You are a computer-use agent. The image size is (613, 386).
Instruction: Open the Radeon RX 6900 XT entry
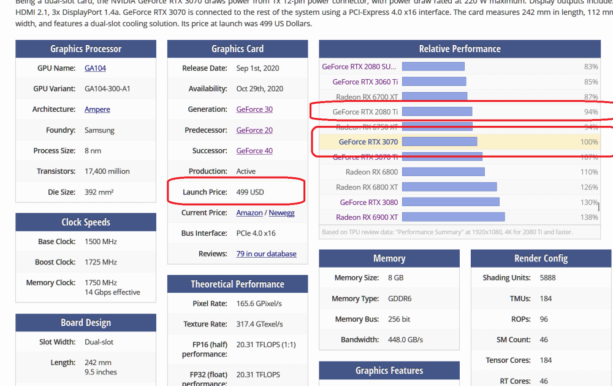(x=367, y=217)
